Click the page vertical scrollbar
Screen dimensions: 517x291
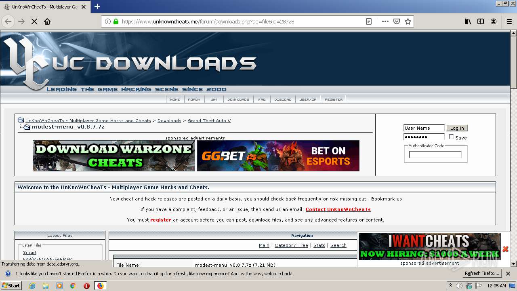[x=513, y=148]
